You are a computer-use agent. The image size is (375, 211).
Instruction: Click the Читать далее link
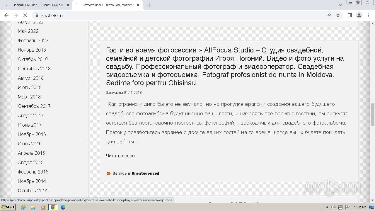coord(120,156)
